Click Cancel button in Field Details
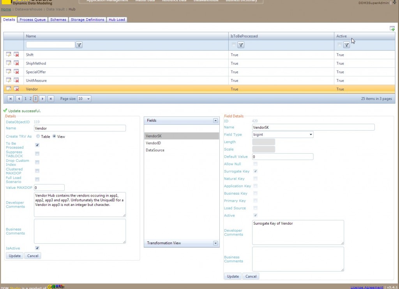Screen dimensions: 399x289 251,276
